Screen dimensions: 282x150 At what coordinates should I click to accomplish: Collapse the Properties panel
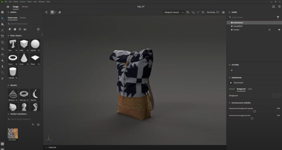[x=229, y=78]
